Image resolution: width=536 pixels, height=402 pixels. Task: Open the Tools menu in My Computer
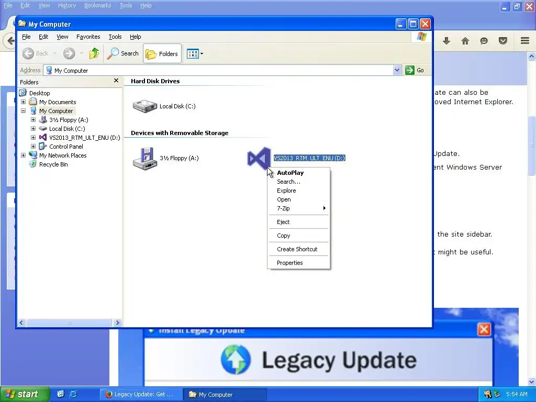[x=115, y=37]
